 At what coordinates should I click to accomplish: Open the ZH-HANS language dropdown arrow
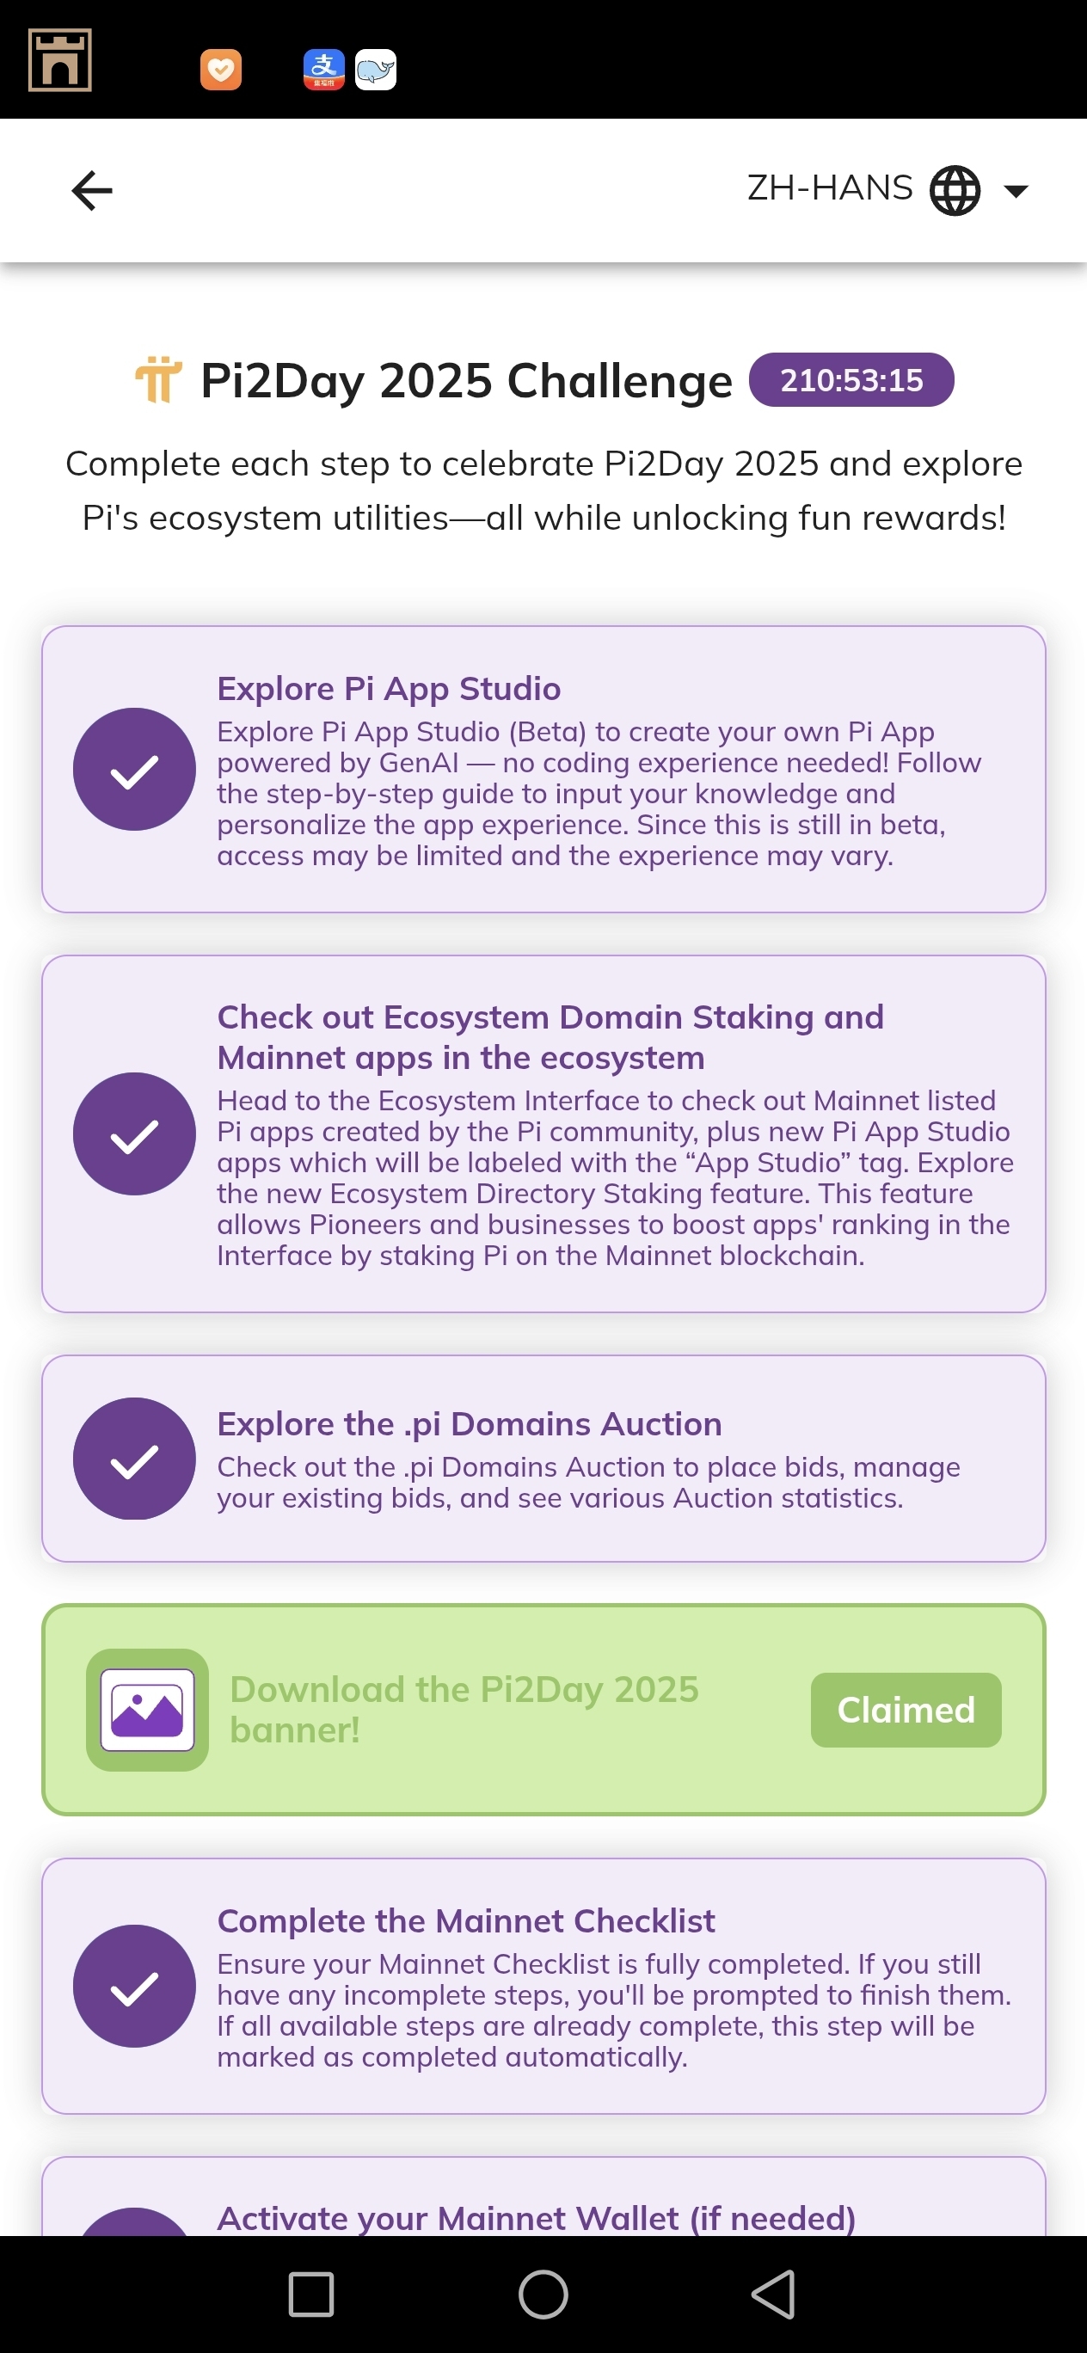coord(1016,191)
